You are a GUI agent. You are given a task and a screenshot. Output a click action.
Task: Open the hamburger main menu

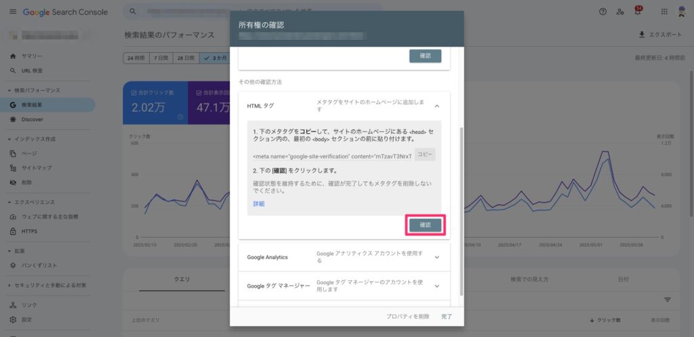pyautogui.click(x=12, y=12)
